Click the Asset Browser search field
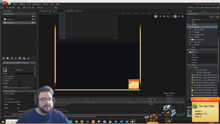 [199, 17]
